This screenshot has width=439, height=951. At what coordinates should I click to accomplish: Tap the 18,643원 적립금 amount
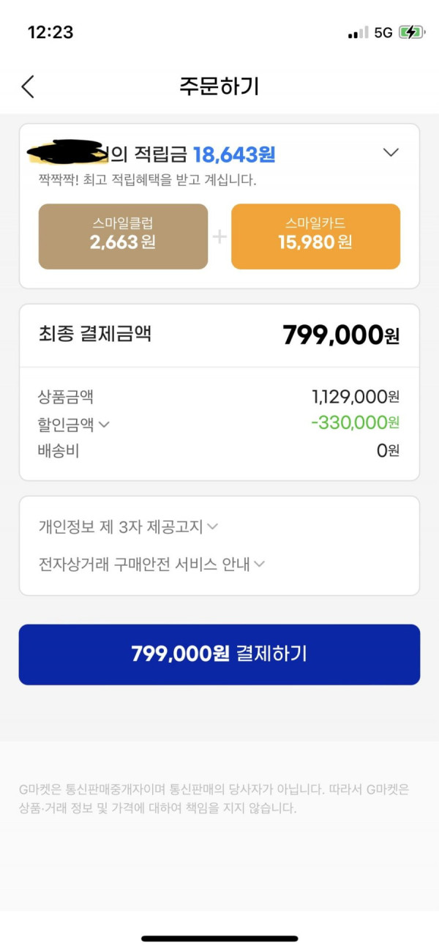(x=234, y=154)
